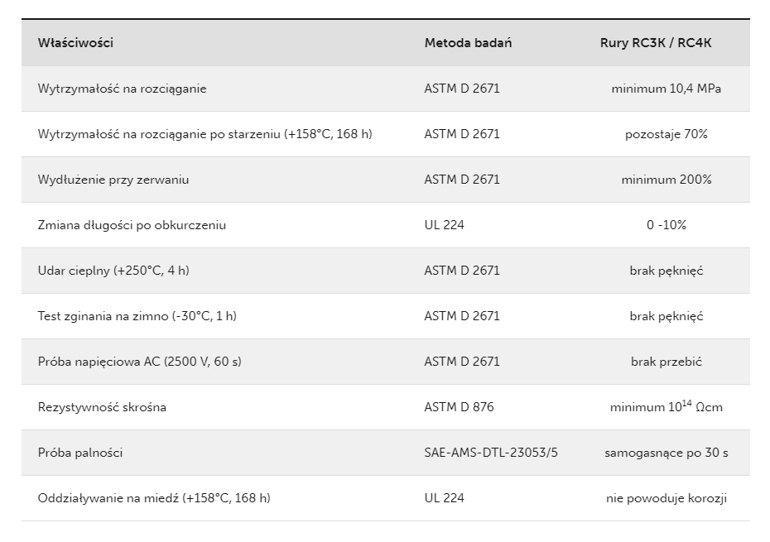
Task: Select the minimum 200% value
Action: pyautogui.click(x=667, y=180)
